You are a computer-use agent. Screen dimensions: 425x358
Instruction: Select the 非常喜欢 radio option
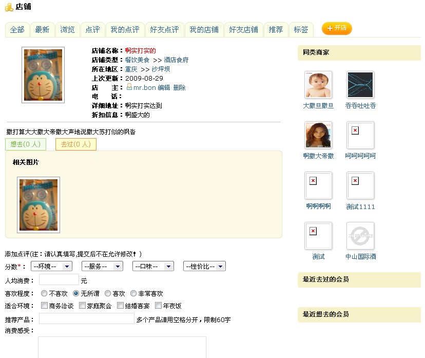pos(133,293)
